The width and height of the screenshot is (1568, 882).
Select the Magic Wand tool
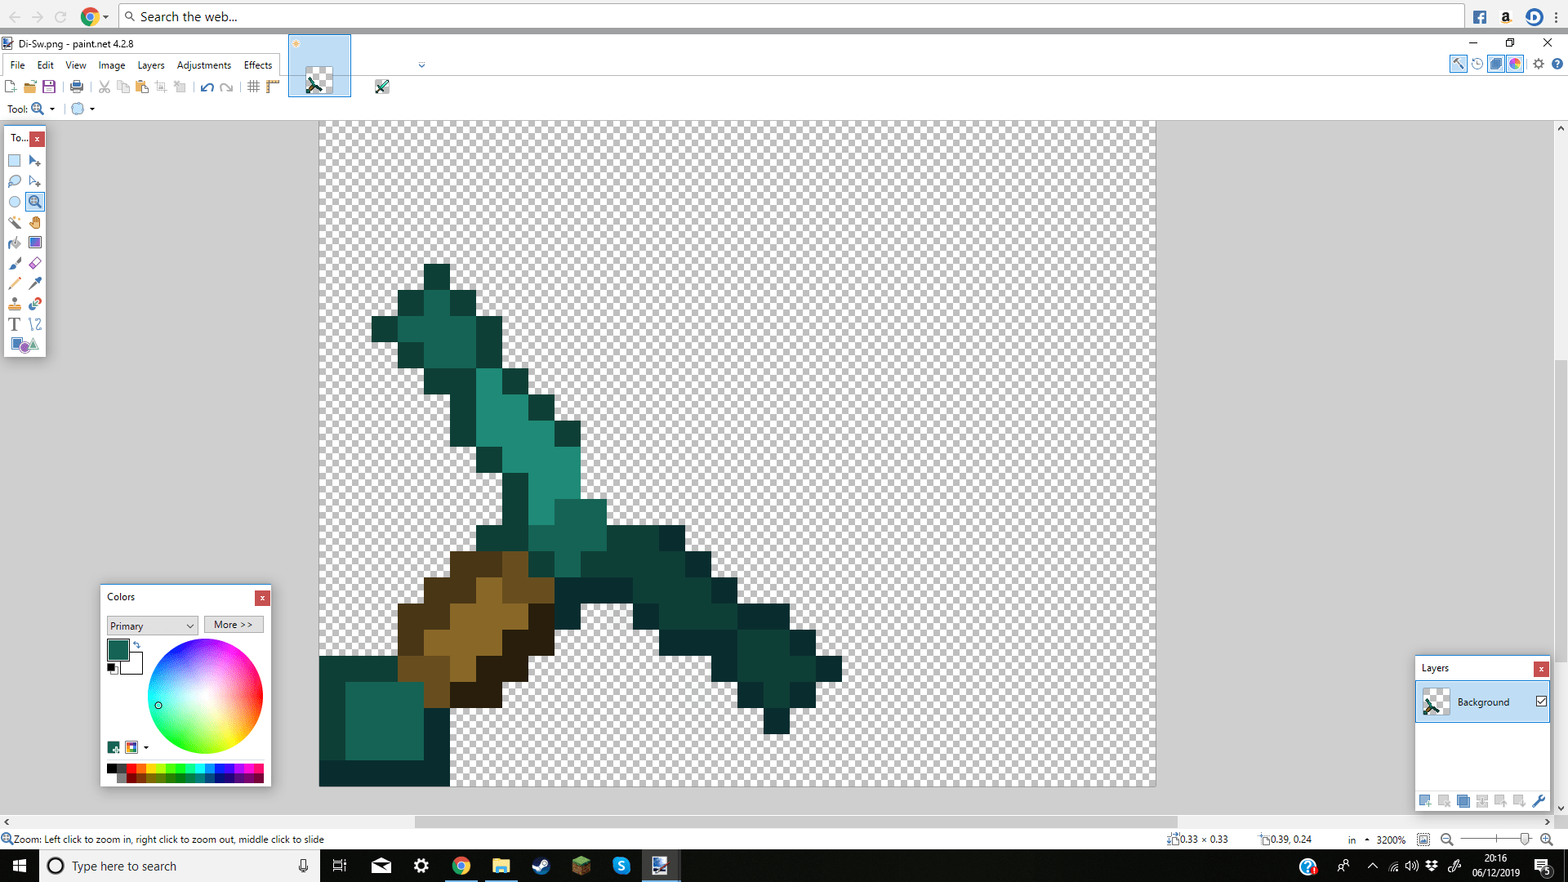(x=15, y=222)
